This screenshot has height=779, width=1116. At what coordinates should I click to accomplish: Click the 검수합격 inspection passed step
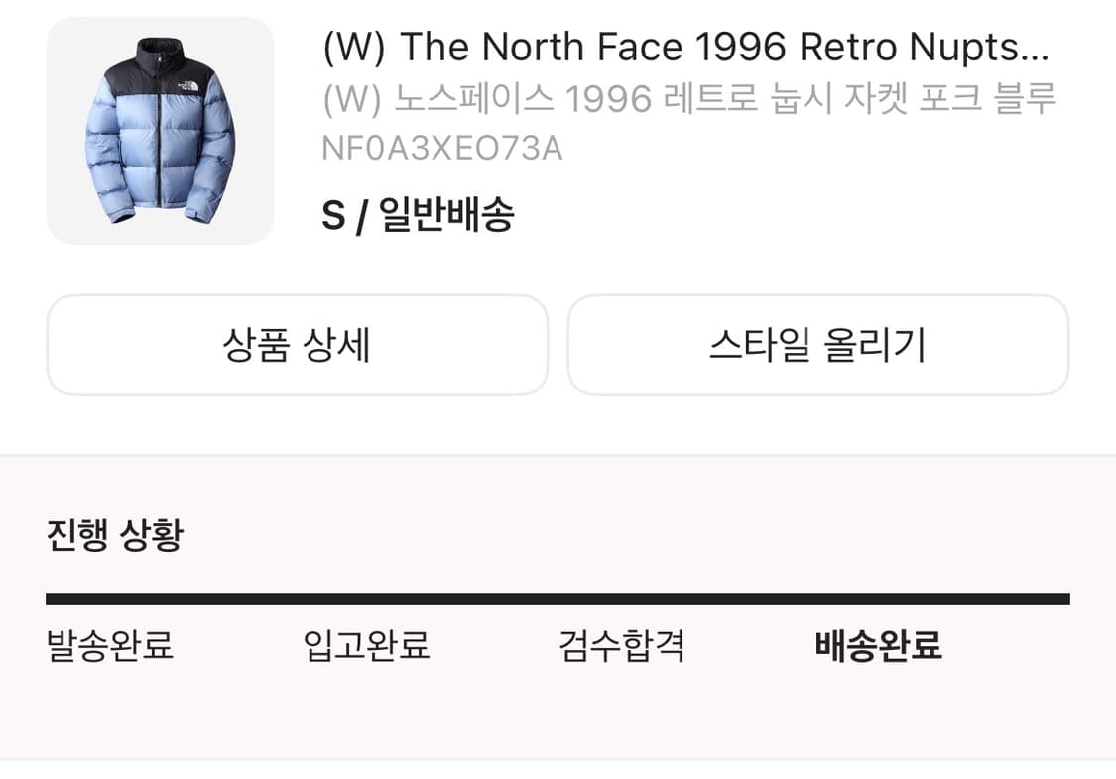pos(620,645)
